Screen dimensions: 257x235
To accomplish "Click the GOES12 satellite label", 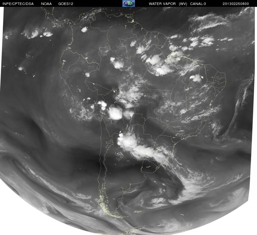I will [65, 4].
